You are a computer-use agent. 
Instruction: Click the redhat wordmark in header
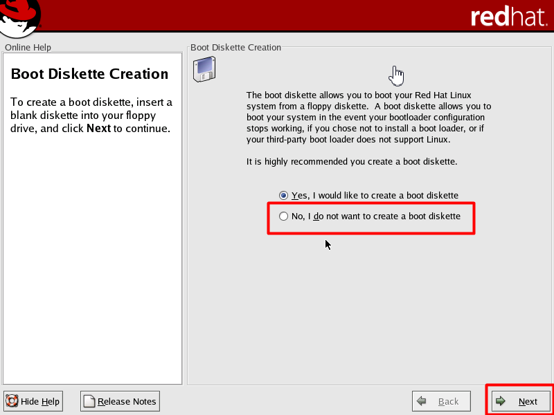[x=509, y=17]
